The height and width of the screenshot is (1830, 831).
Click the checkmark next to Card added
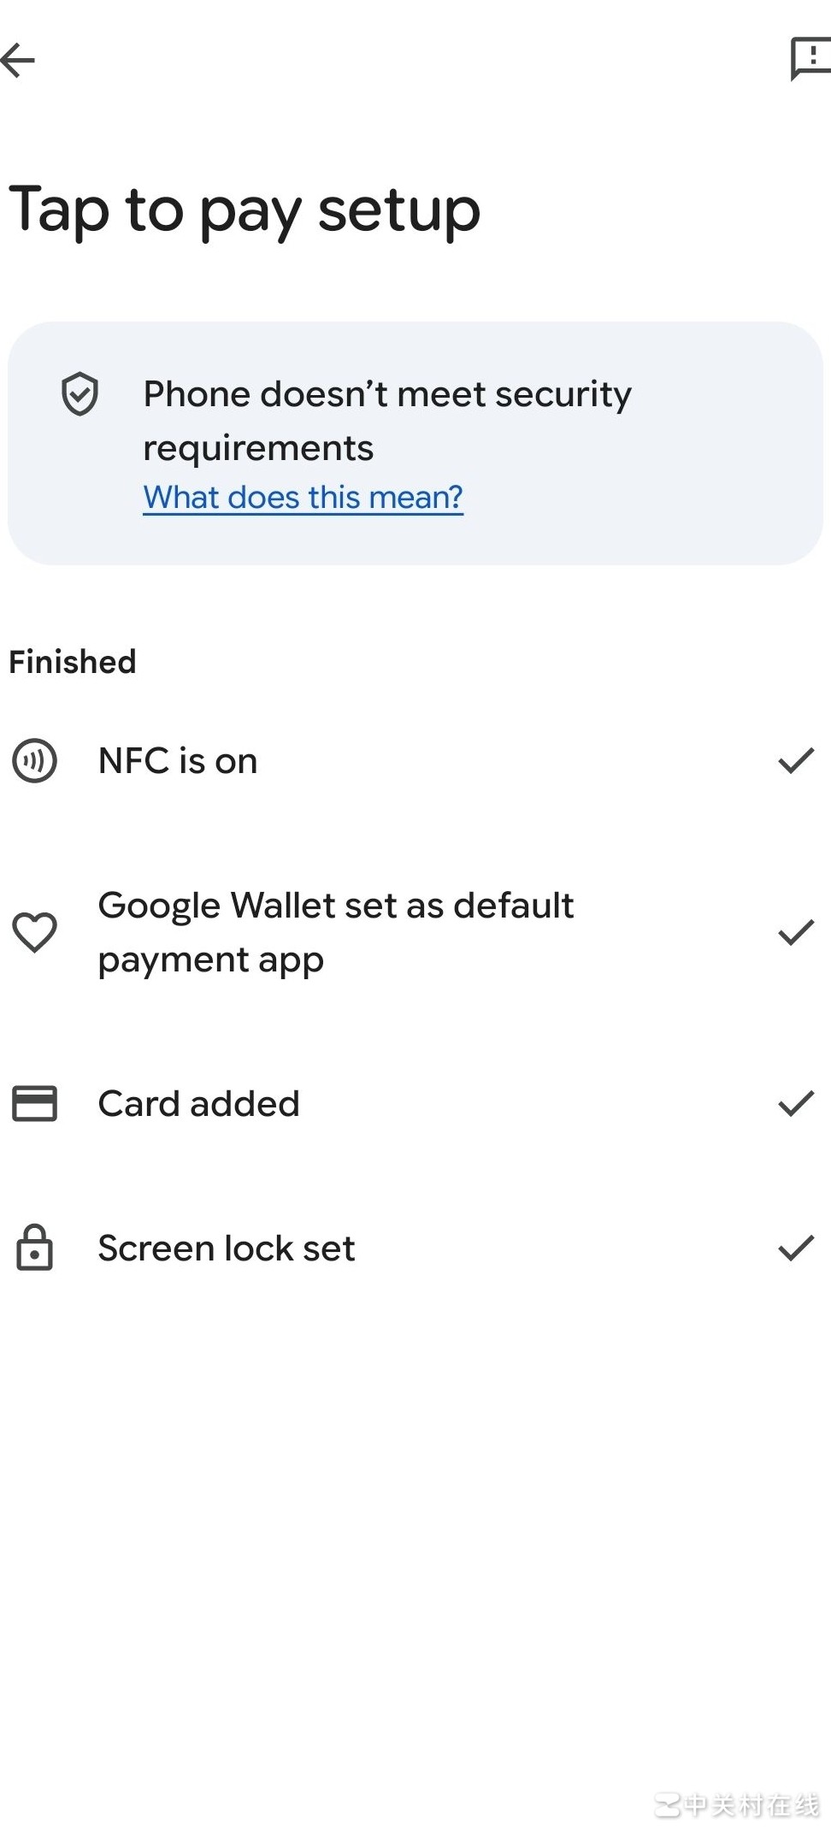[x=796, y=1103]
